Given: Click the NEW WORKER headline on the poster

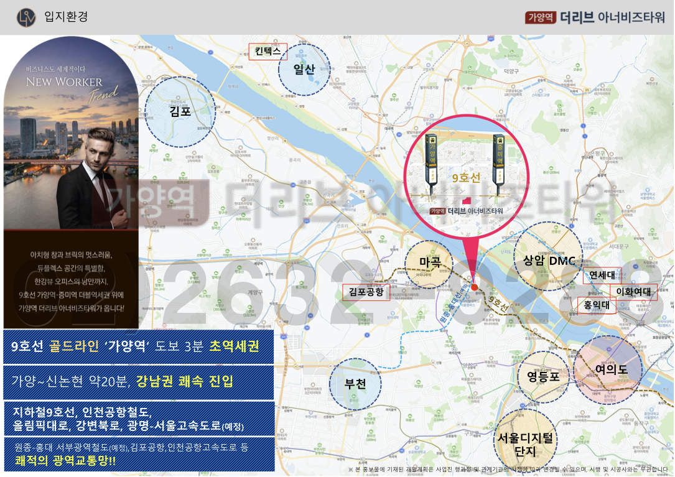Looking at the screenshot, I should pos(64,82).
